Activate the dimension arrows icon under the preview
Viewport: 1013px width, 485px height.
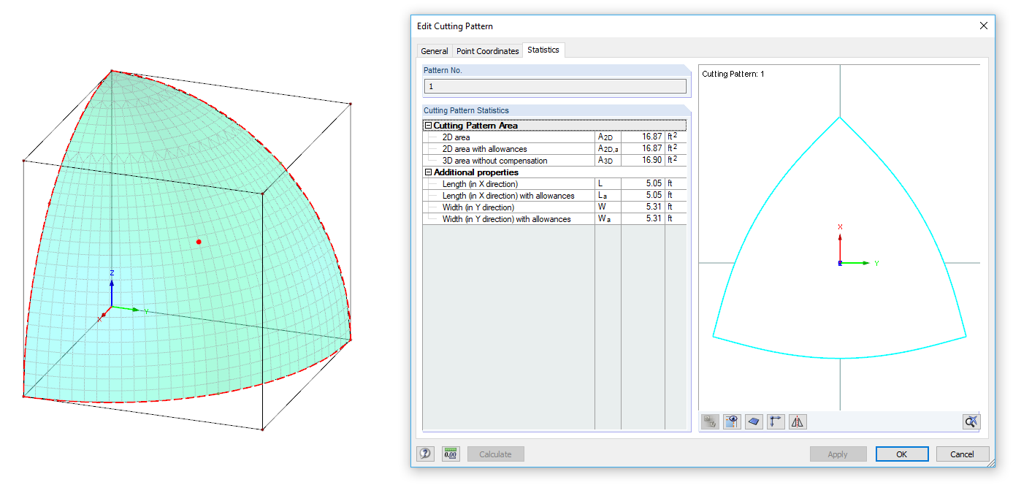775,421
